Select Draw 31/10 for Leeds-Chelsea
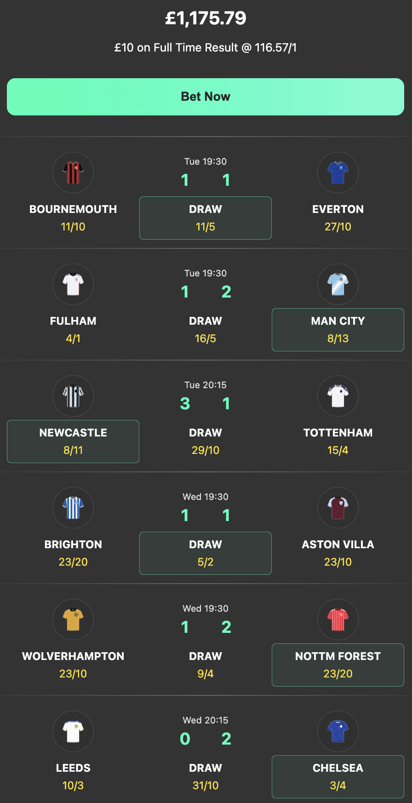The height and width of the screenshot is (803, 412). click(205, 777)
